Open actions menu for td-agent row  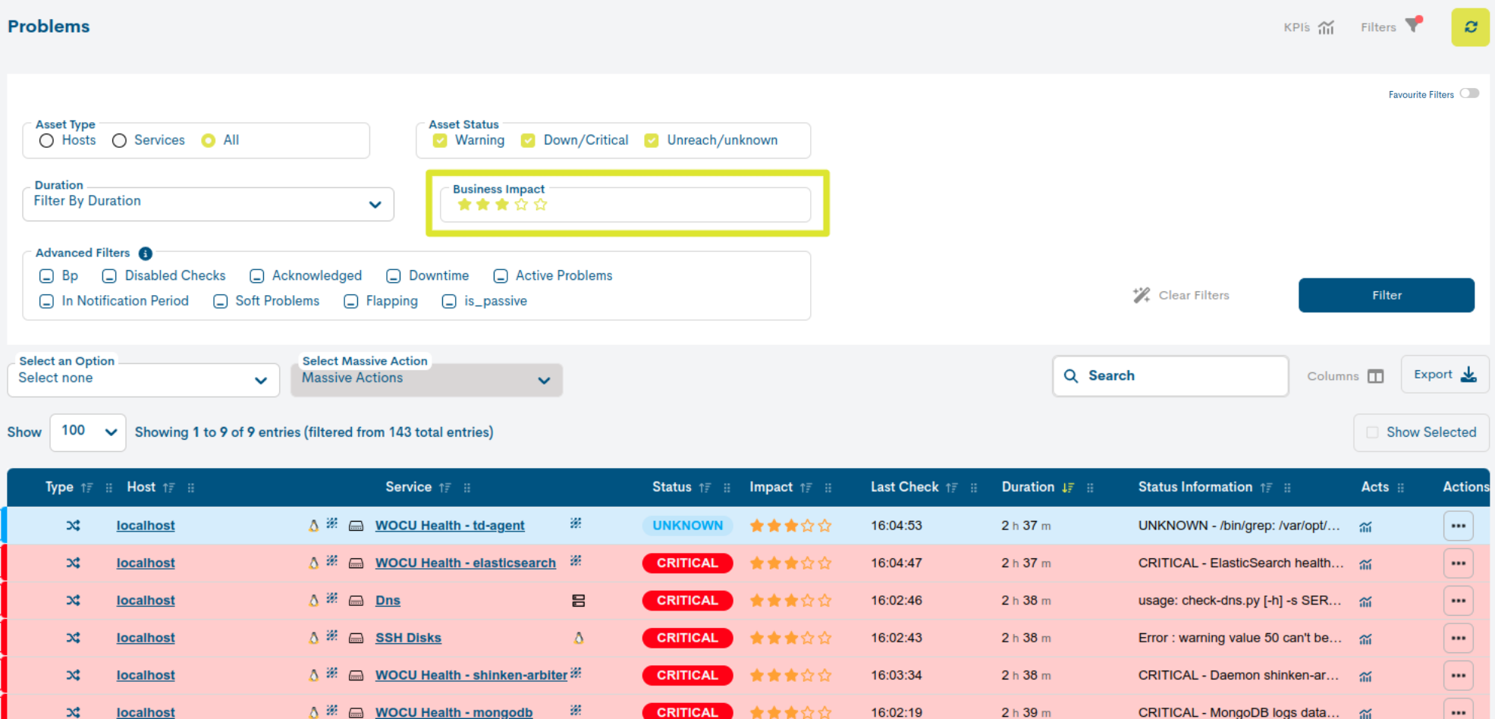point(1458,526)
